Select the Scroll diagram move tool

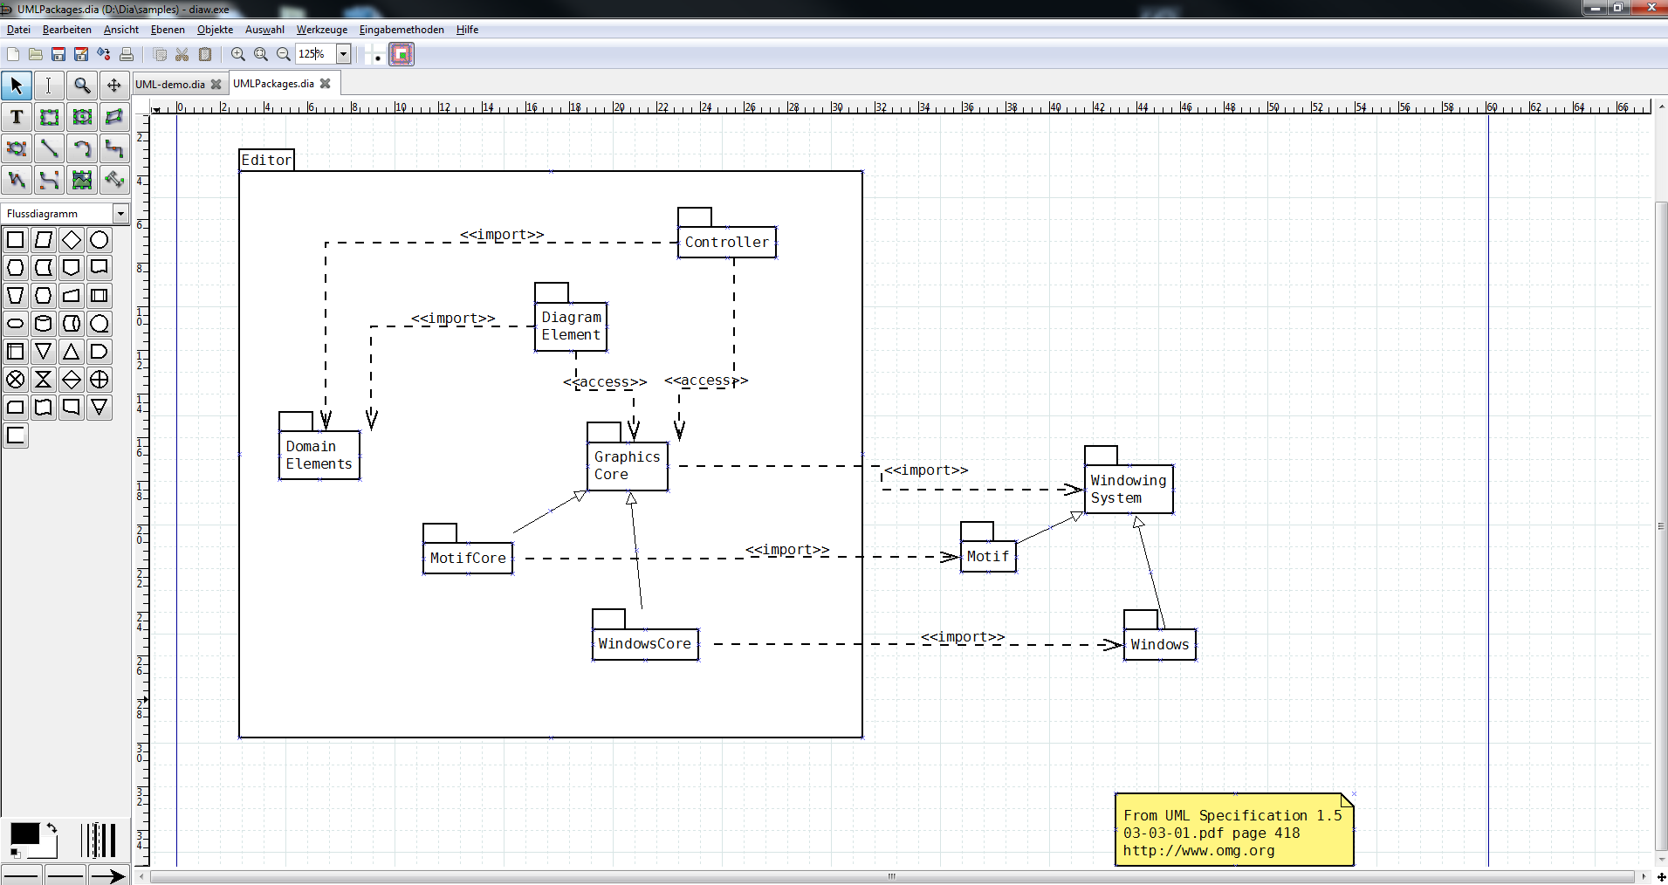pyautogui.click(x=114, y=86)
